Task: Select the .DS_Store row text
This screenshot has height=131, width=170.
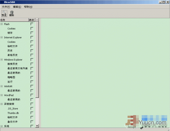Action: click(13, 108)
